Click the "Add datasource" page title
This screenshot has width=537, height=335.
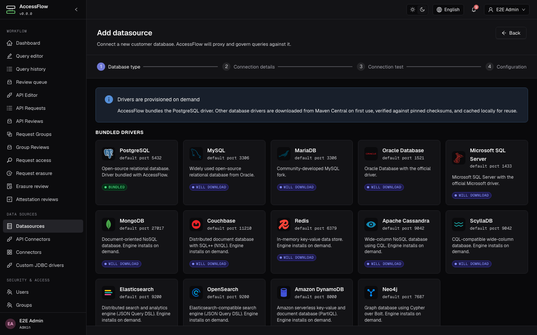click(x=125, y=33)
